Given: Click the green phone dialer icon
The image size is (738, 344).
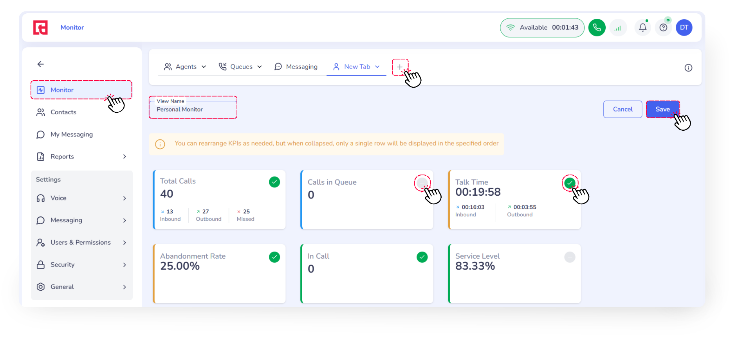Looking at the screenshot, I should [x=597, y=27].
